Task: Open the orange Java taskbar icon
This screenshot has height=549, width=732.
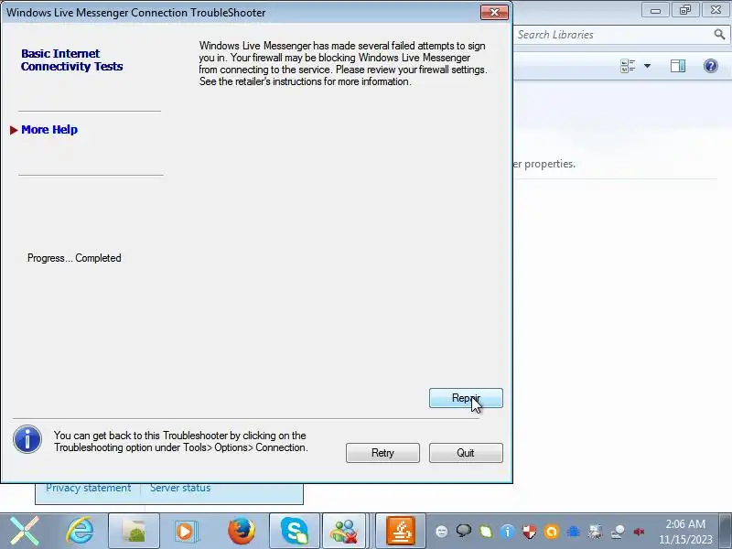Action: (401, 532)
